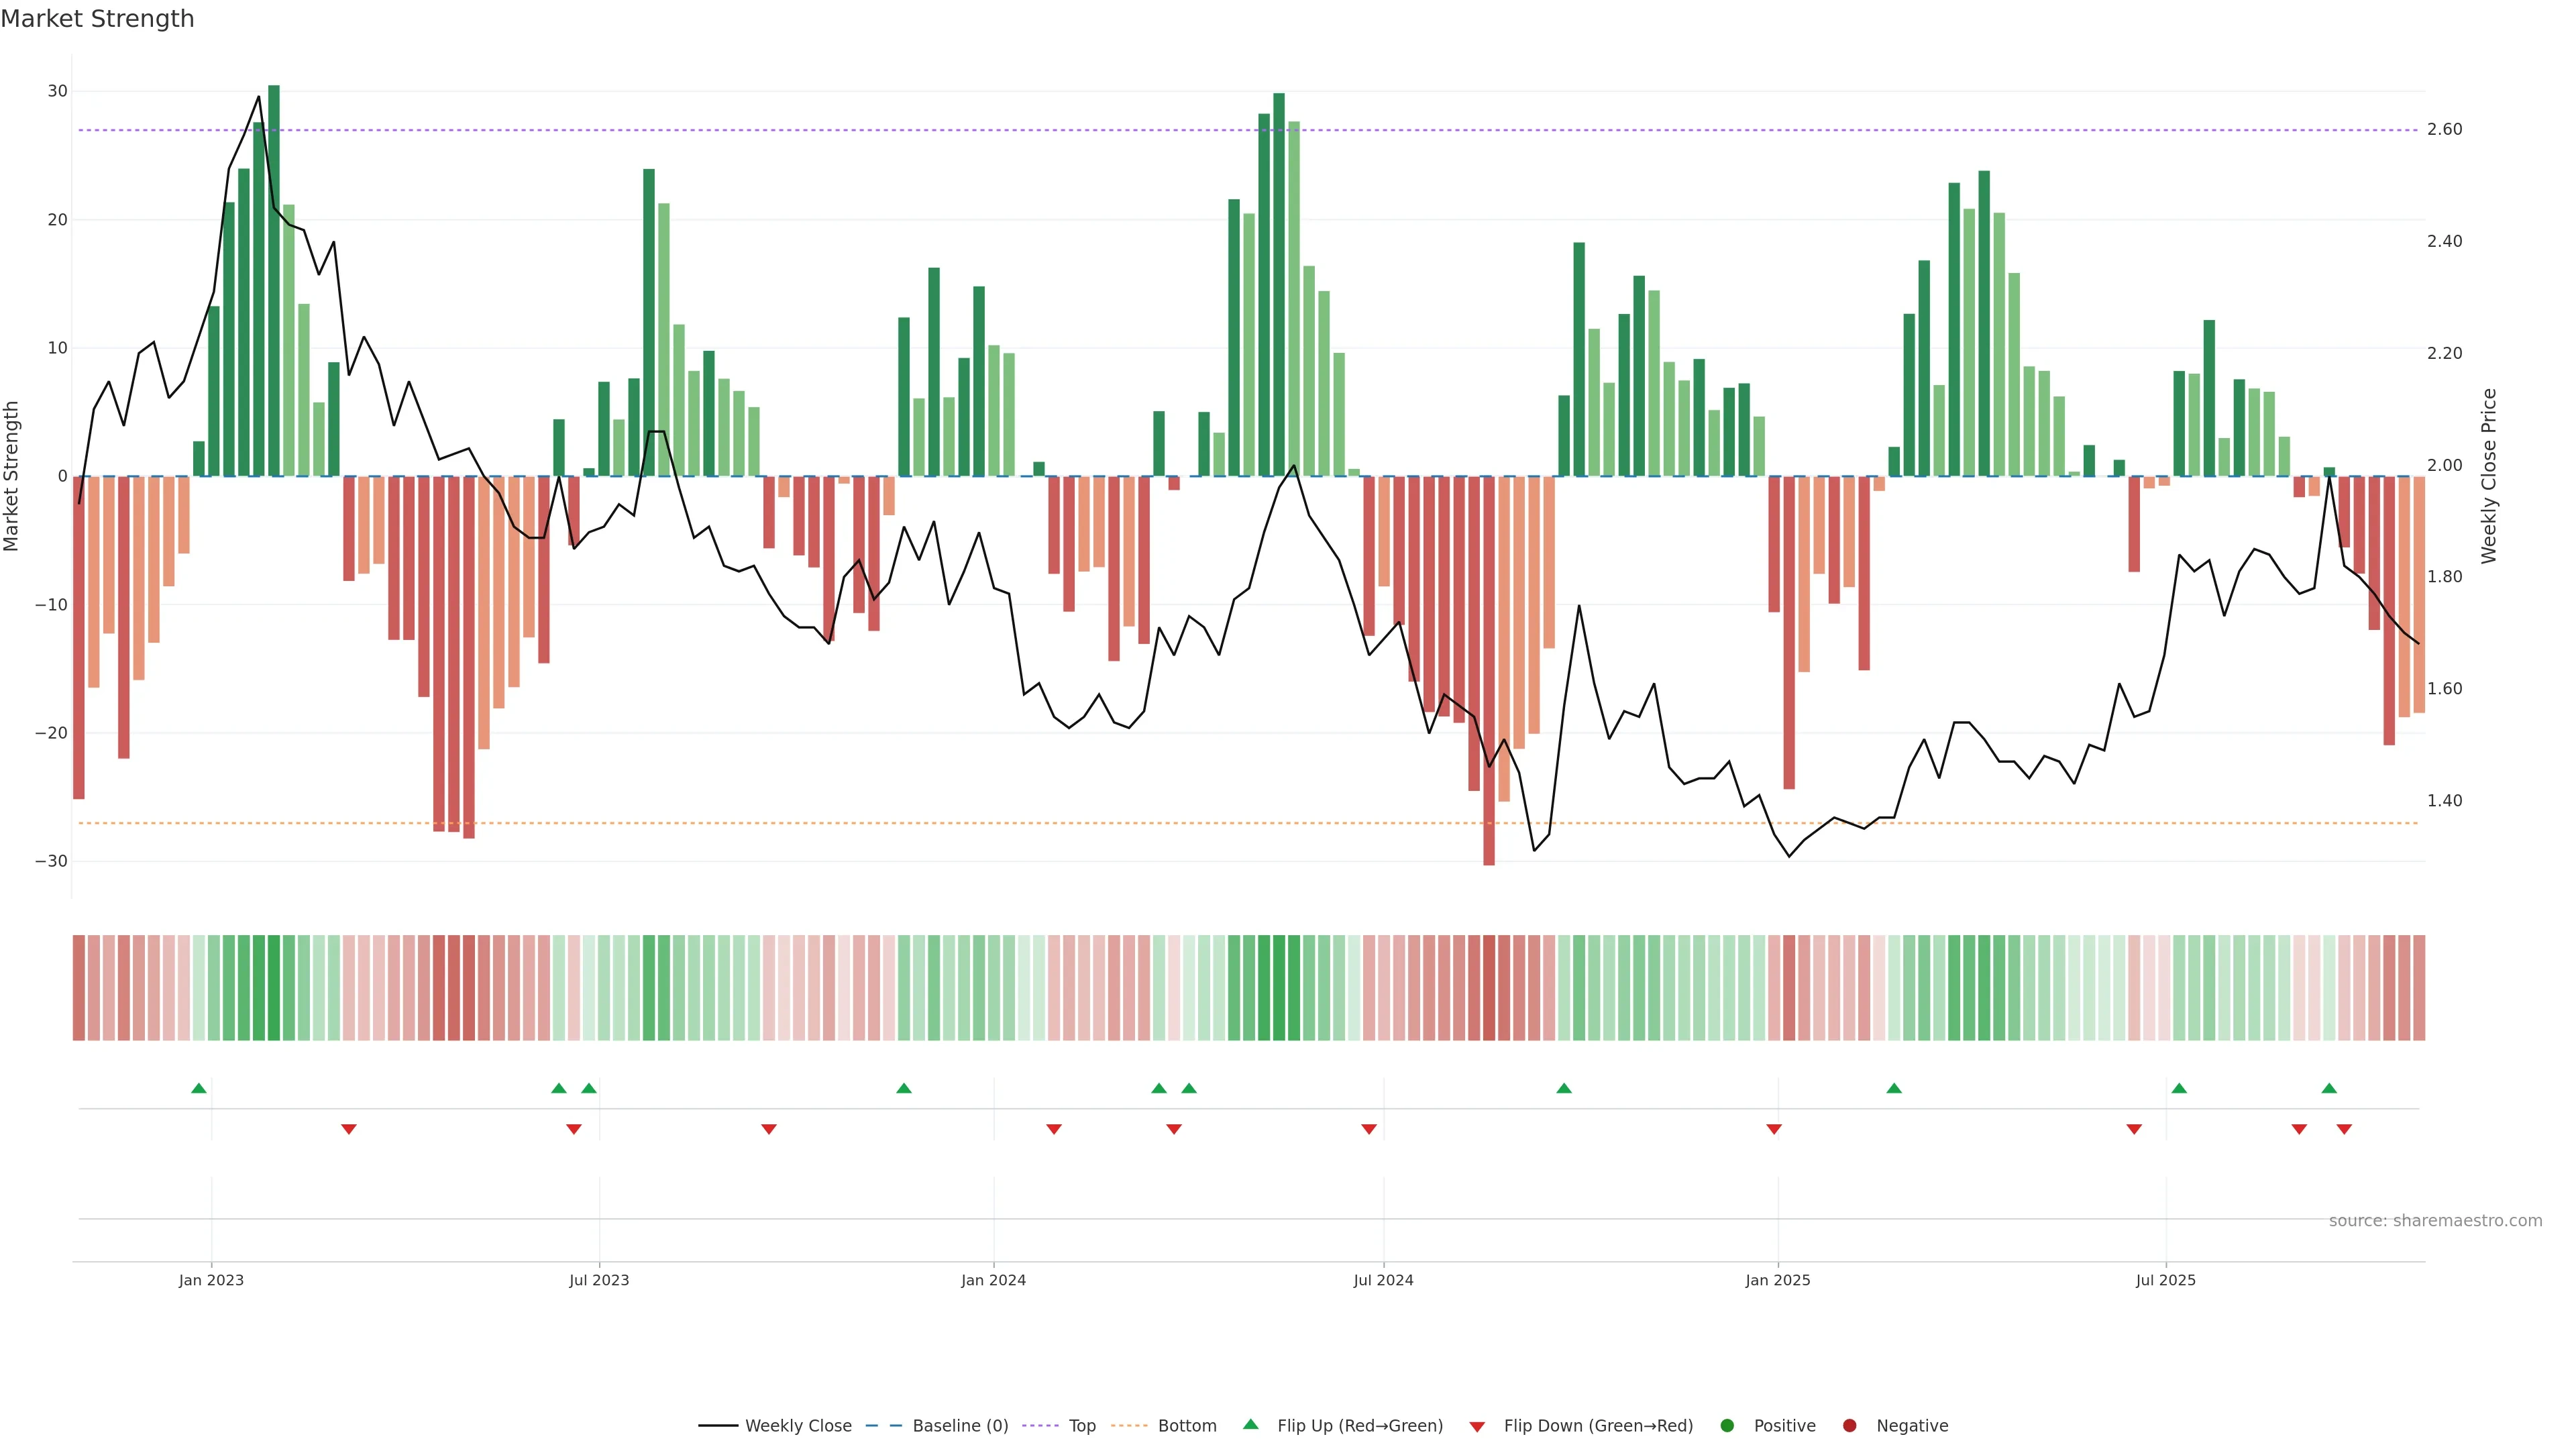The image size is (2576, 1449).
Task: Click the darkest green cell in the heatmap strip near early 2023
Action: 274,988
